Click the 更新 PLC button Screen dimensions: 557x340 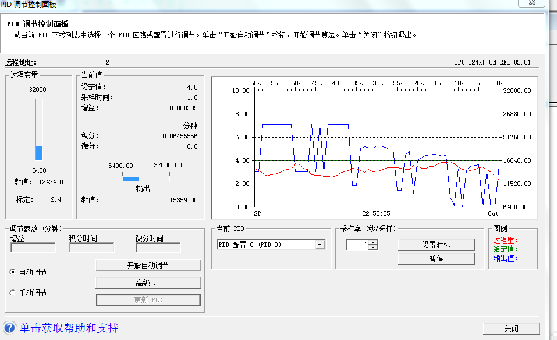click(148, 300)
